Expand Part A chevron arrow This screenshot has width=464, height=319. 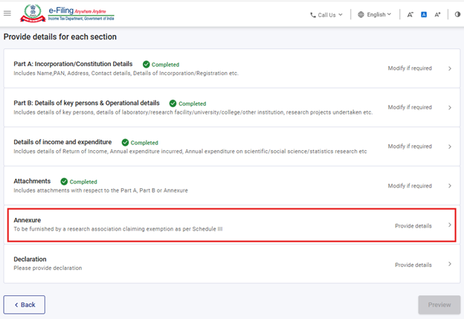450,68
